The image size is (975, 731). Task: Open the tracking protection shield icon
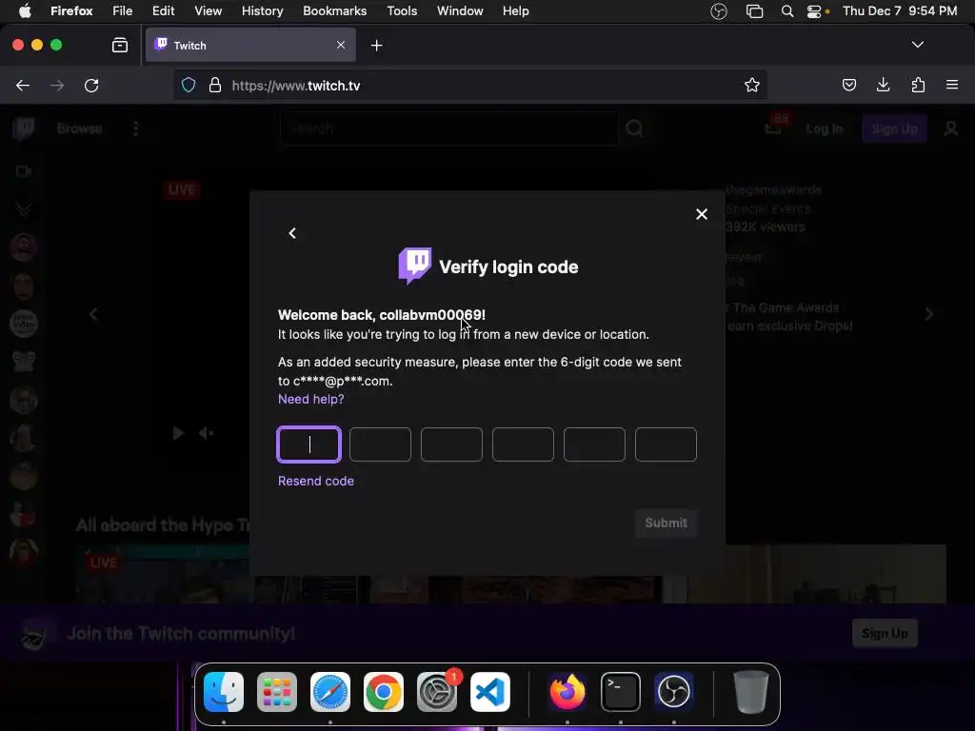pyautogui.click(x=189, y=85)
